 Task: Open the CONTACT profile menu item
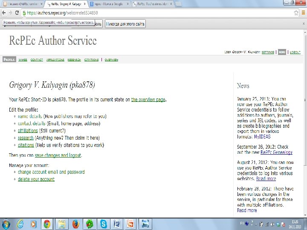point(37,60)
